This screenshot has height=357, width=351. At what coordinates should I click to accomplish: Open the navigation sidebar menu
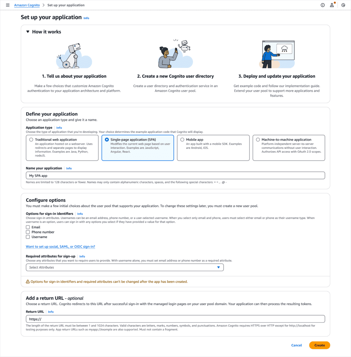click(8, 5)
